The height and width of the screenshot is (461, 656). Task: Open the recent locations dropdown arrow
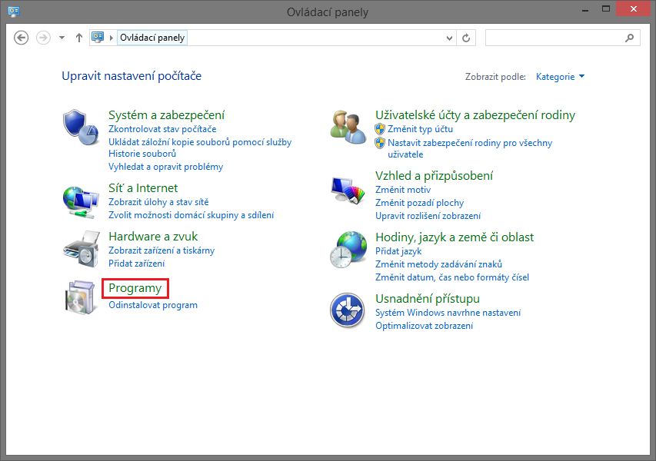62,38
